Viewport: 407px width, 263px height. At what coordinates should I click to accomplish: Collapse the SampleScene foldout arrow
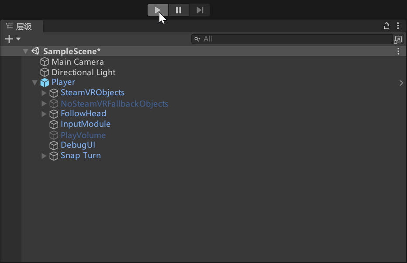[x=25, y=51]
